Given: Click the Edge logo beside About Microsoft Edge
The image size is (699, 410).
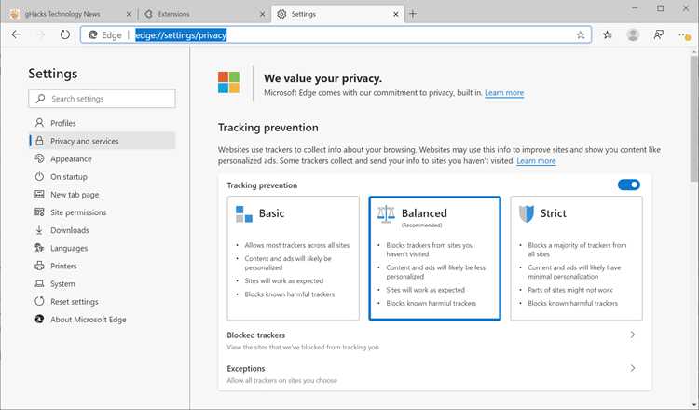Looking at the screenshot, I should pyautogui.click(x=39, y=319).
